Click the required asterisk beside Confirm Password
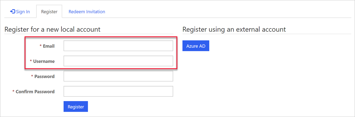This screenshot has width=355, height=117. pyautogui.click(x=13, y=92)
